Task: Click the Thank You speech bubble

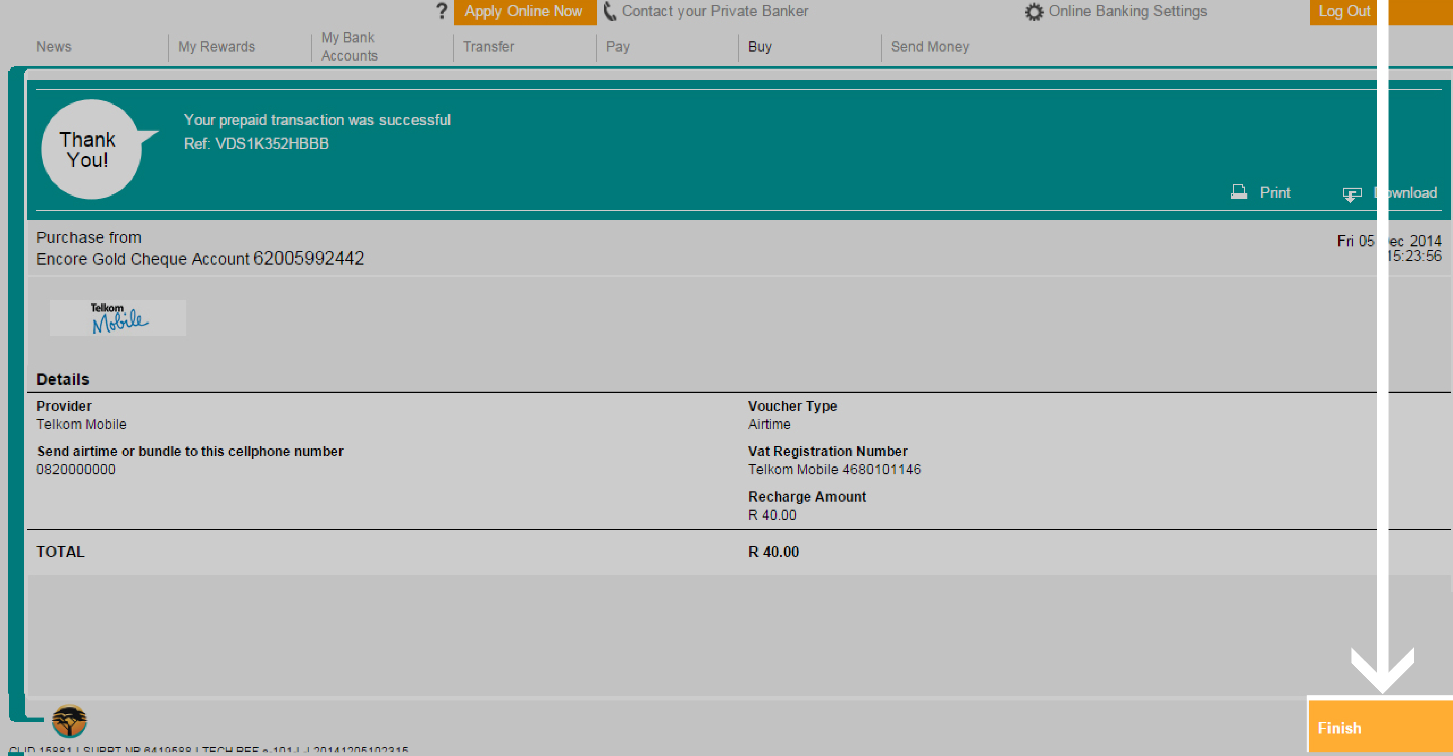Action: (90, 149)
